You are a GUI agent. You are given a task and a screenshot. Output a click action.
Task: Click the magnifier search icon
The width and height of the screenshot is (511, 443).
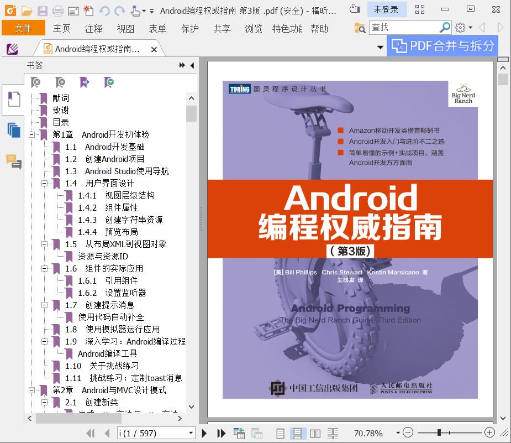click(445, 28)
